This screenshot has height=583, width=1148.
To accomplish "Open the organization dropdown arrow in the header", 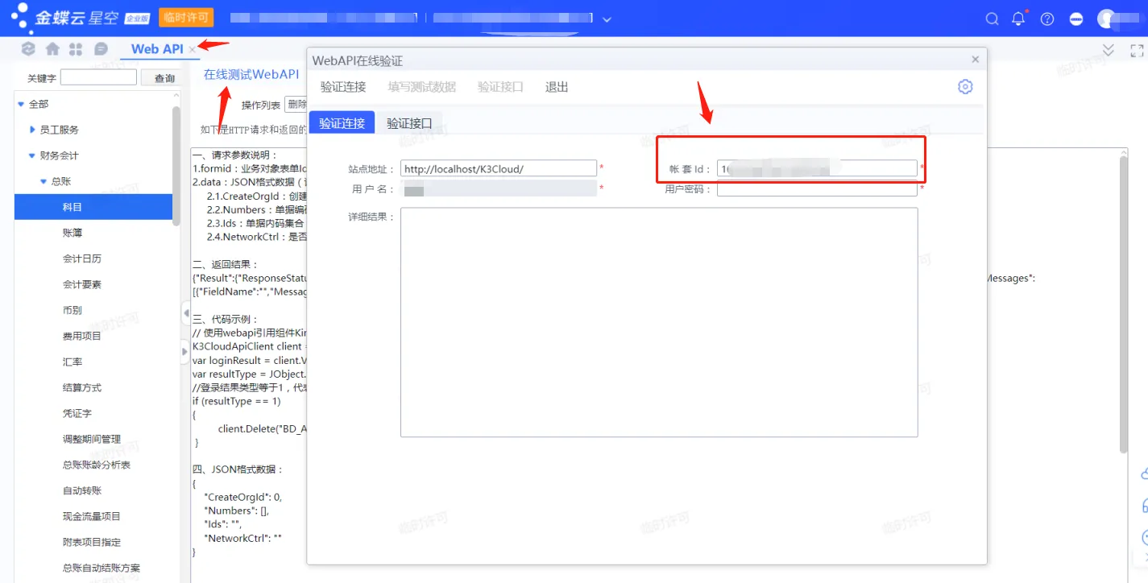I will pos(607,19).
